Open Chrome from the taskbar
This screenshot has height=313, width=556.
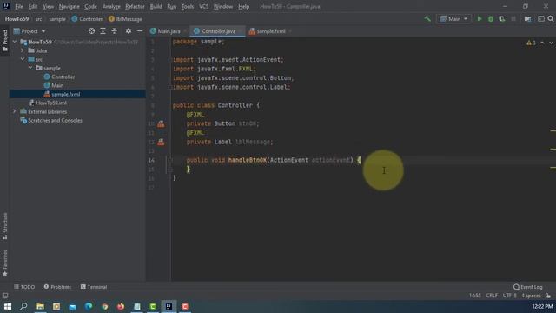tap(104, 306)
